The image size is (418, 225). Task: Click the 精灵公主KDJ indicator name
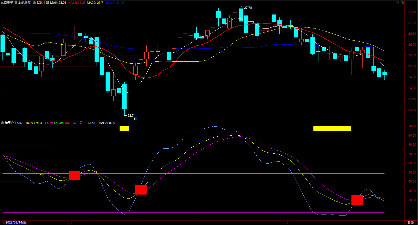(14, 123)
